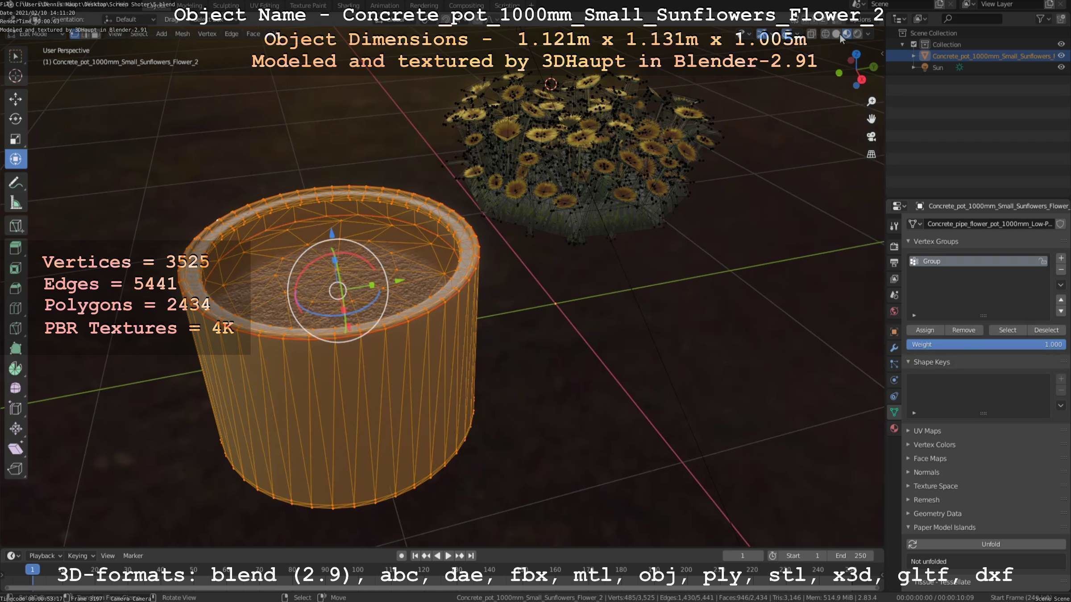The height and width of the screenshot is (602, 1071).
Task: Open the viewport shading options dropdown arrow
Action: click(868, 34)
